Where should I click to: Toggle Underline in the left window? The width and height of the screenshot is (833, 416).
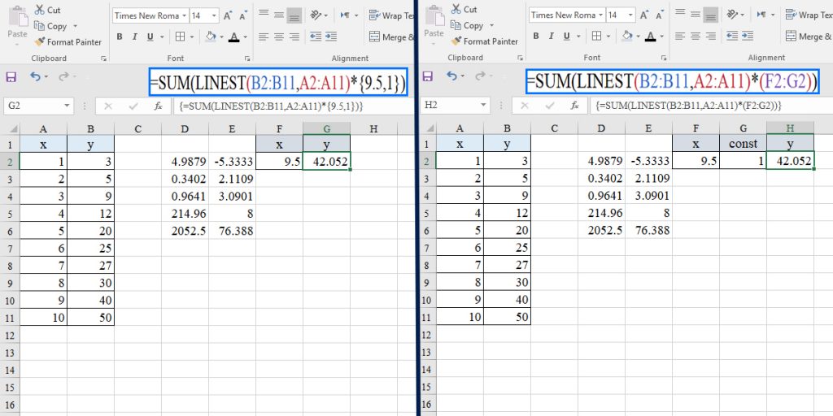pyautogui.click(x=150, y=37)
